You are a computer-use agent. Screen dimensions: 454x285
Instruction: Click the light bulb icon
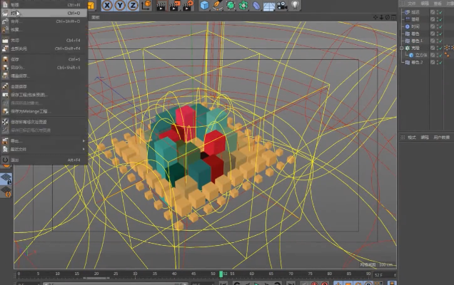(x=295, y=6)
